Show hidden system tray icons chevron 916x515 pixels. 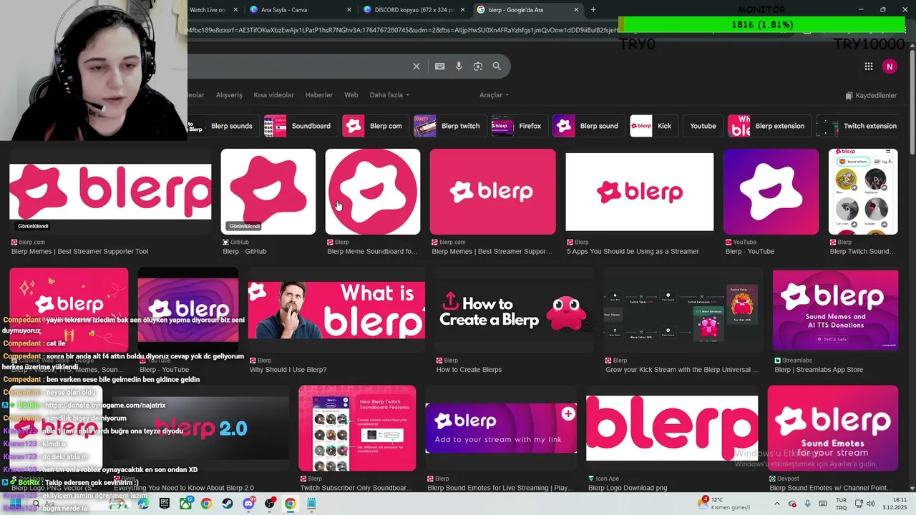[777, 504]
